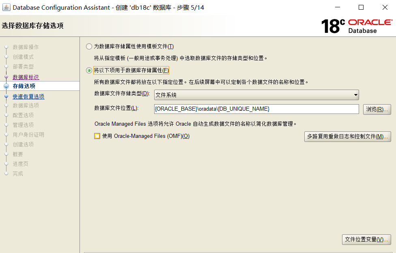Click the 用户身份证明 step label
The image size is (396, 253).
[x=28, y=135]
